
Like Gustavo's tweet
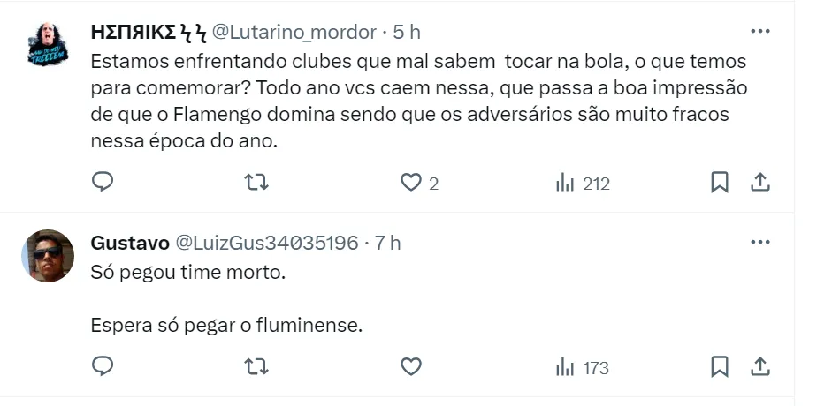[410, 366]
